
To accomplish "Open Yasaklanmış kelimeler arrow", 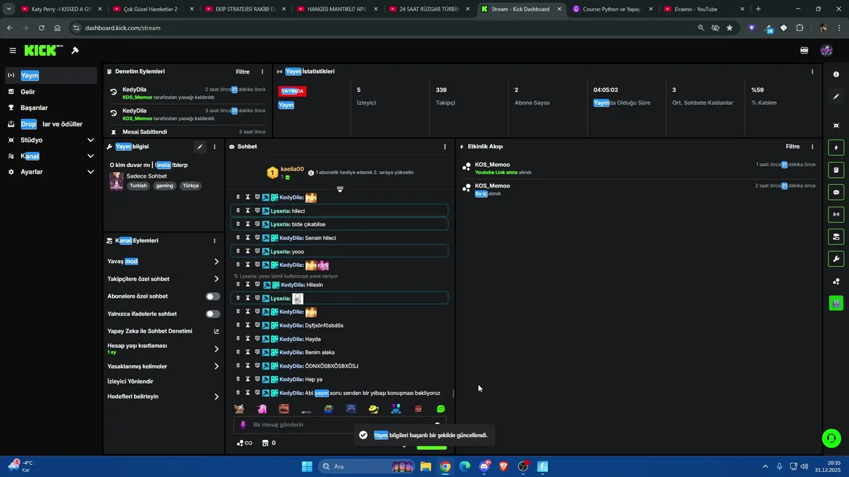I will click(x=216, y=366).
